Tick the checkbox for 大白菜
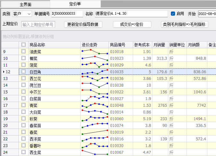 [24, 112]
